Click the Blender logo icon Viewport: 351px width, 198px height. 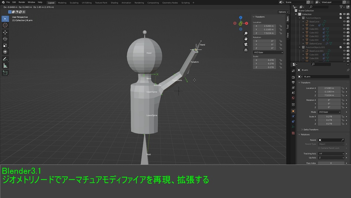tap(3, 2)
